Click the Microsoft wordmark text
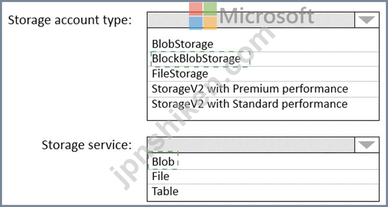 point(266,16)
